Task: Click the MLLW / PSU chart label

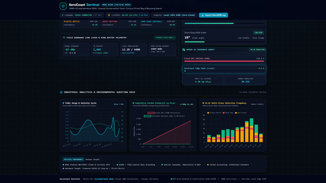Action: point(119,104)
